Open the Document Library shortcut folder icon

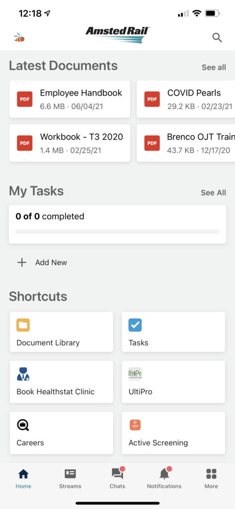pyautogui.click(x=23, y=325)
